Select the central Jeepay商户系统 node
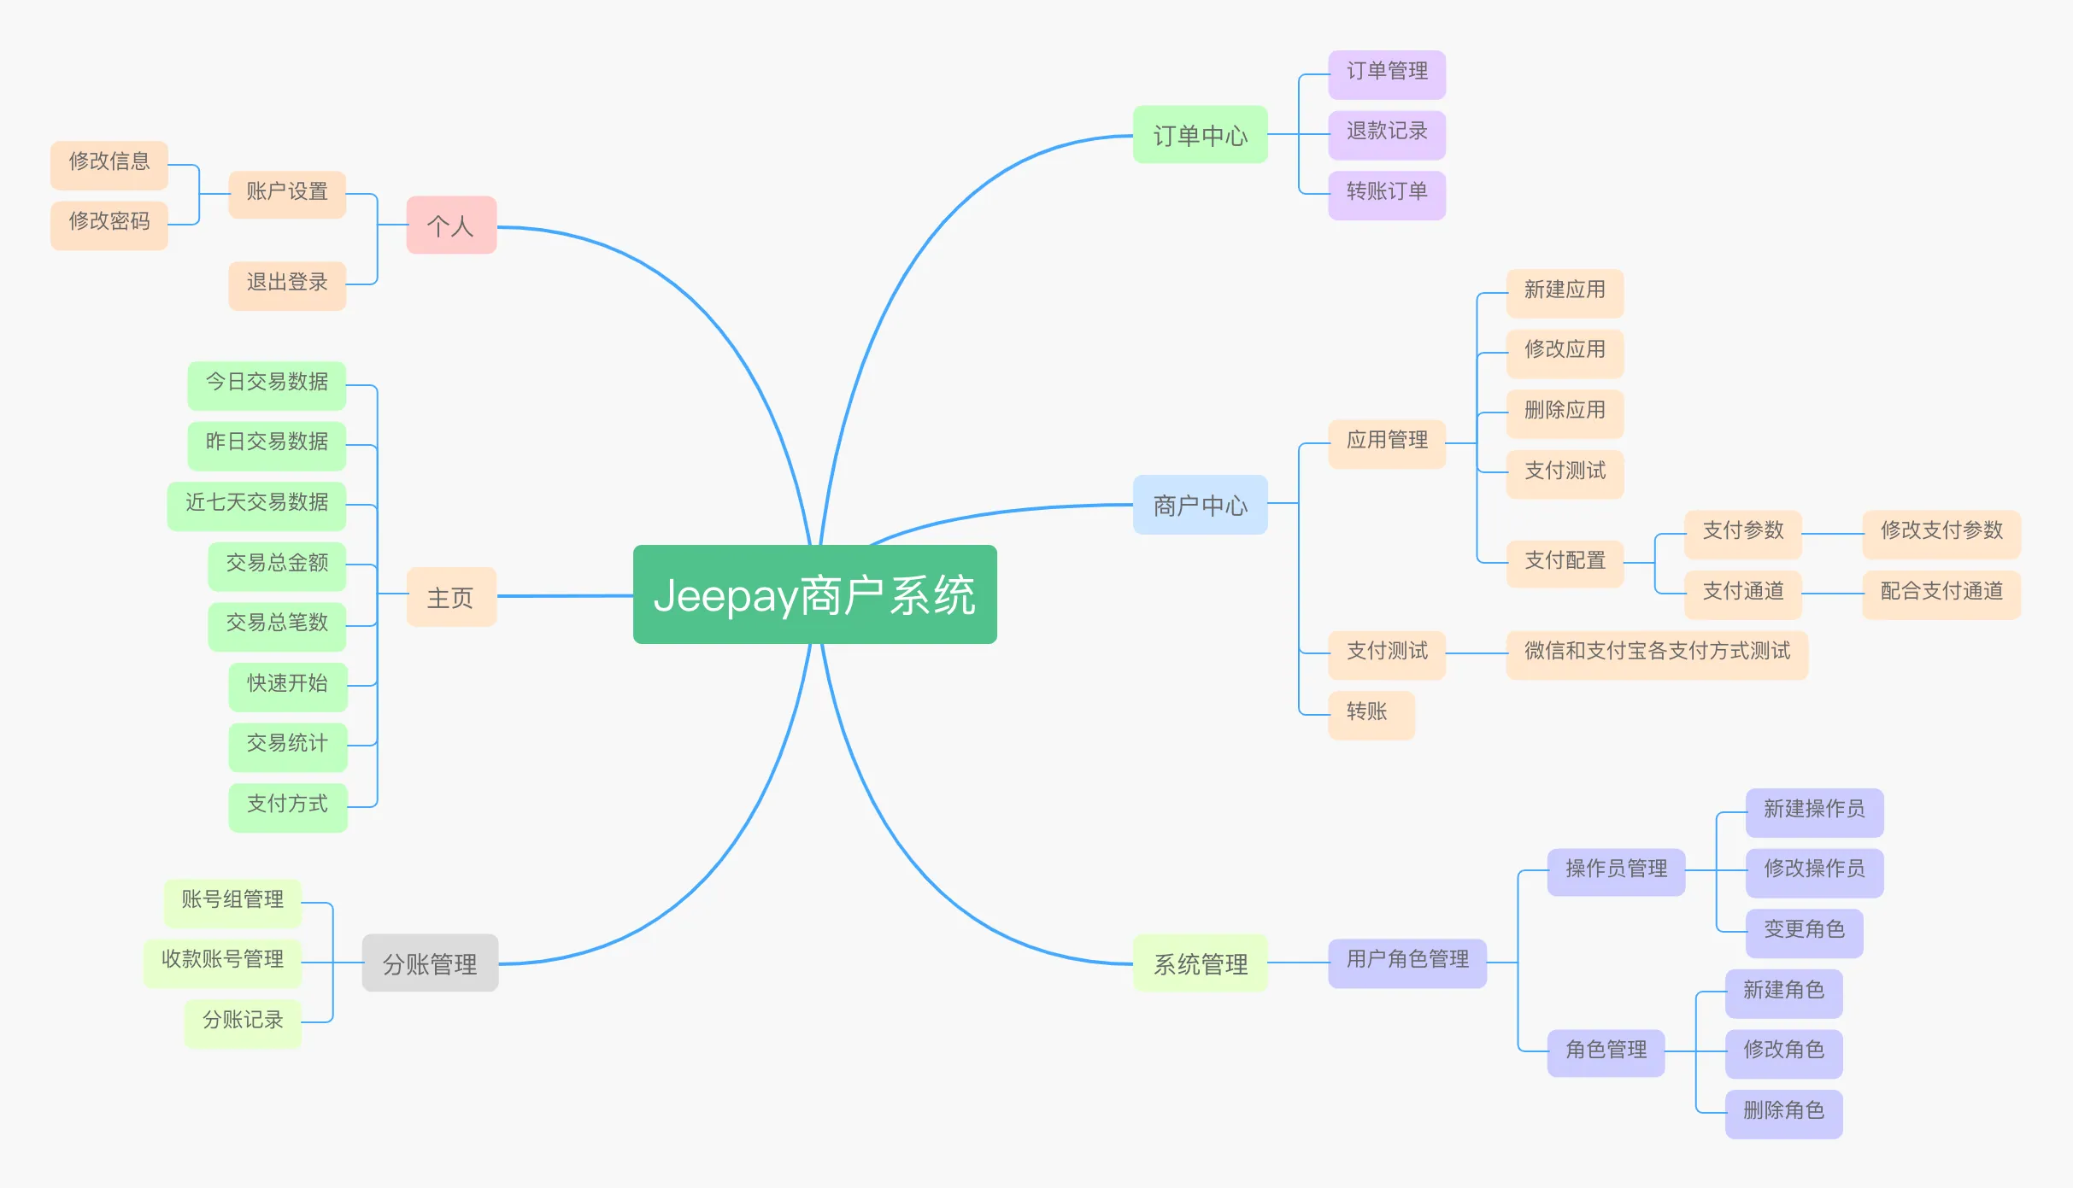 814,594
